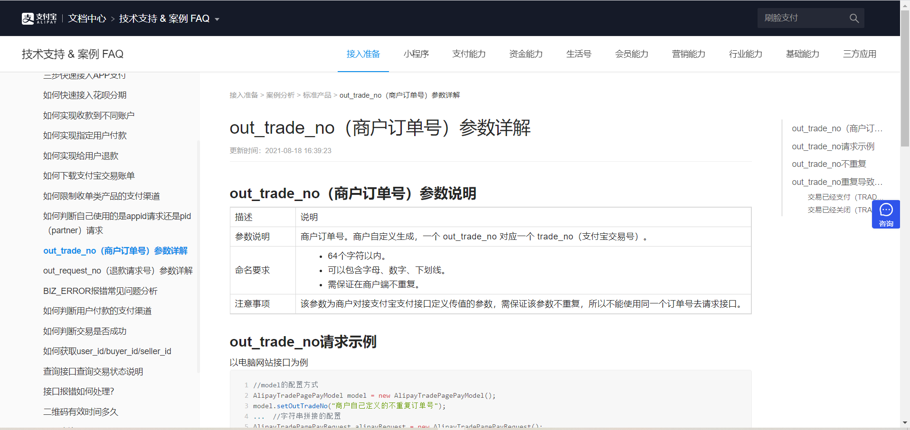Click the Alipay logo in header

pos(39,18)
